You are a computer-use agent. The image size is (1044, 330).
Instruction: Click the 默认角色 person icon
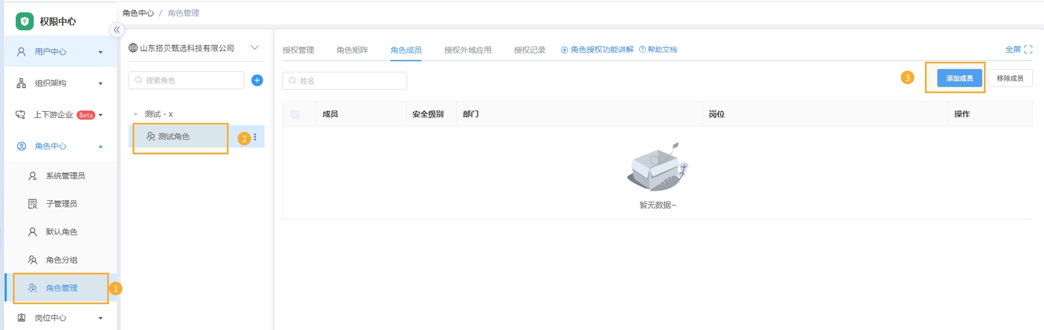click(x=33, y=232)
